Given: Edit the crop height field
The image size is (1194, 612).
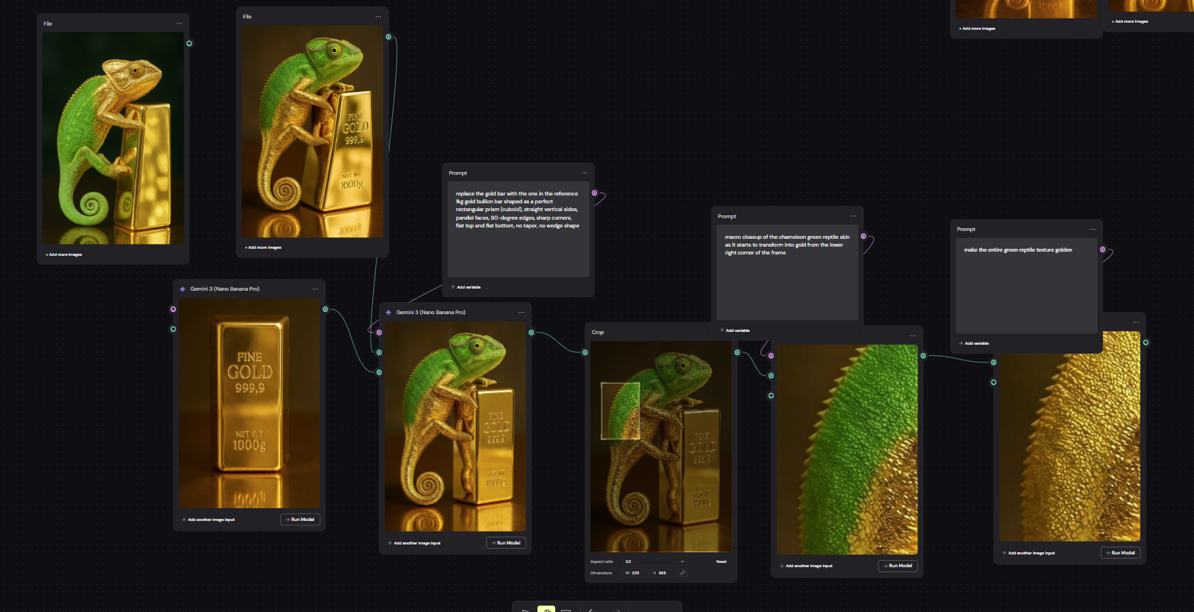Looking at the screenshot, I should point(663,573).
